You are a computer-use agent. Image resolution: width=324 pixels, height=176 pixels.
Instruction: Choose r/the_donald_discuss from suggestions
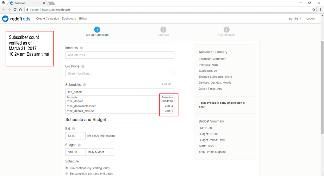(120, 111)
